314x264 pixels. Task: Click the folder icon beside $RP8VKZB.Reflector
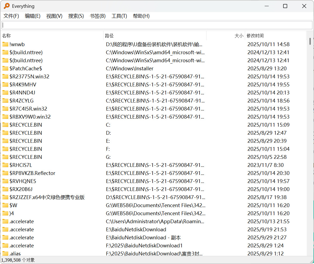click(6, 173)
